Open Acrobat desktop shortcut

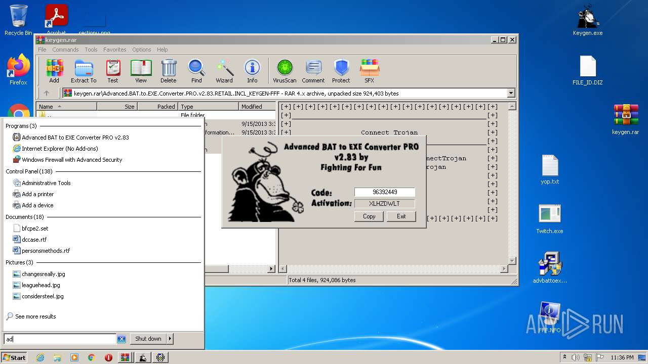56,20
